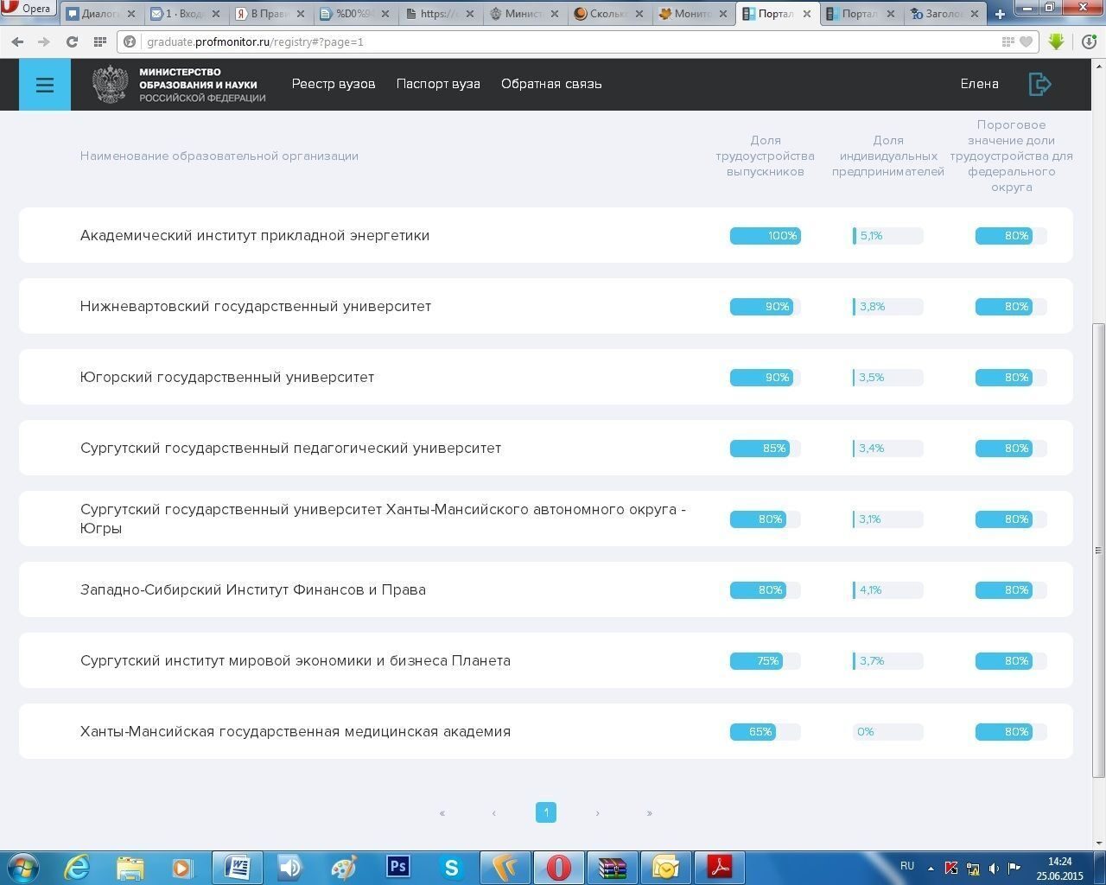The height and width of the screenshot is (885, 1106).
Task: Open a new browser tab with plus button
Action: (x=1000, y=14)
